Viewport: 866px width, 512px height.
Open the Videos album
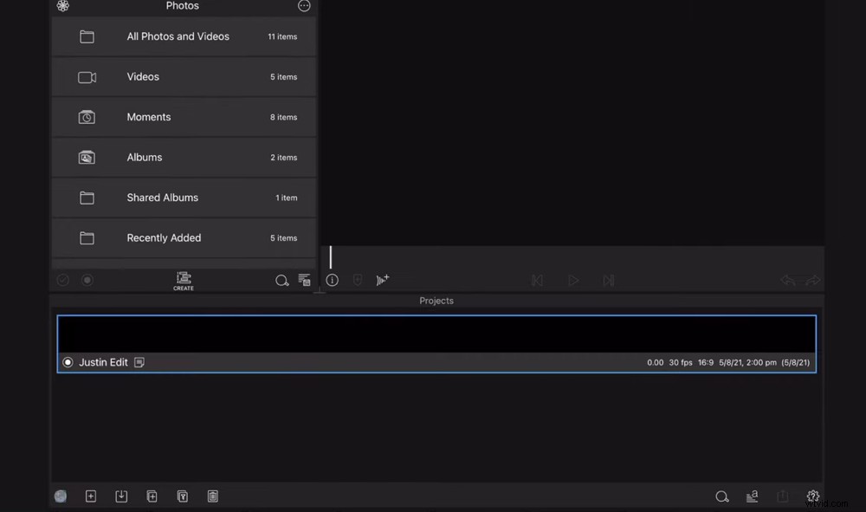click(183, 76)
